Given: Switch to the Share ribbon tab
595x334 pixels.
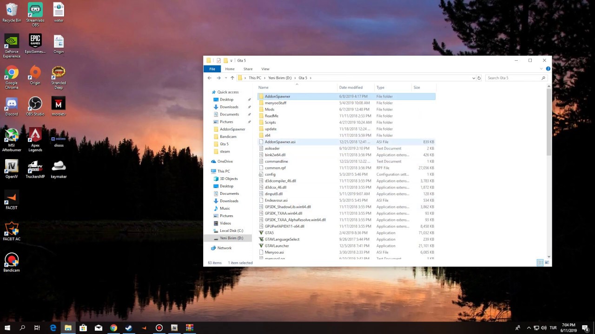Looking at the screenshot, I should [248, 69].
